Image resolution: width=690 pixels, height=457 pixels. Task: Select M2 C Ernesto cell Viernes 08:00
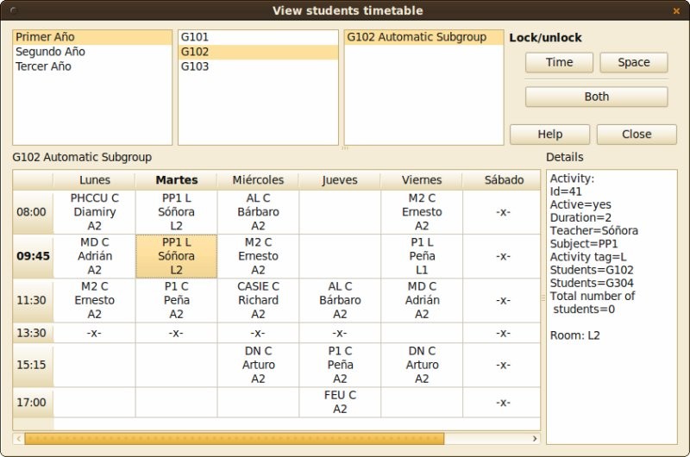422,212
